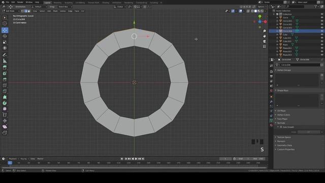The height and width of the screenshot is (183, 325).
Task: Click the timeline Play button
Action: point(136,159)
